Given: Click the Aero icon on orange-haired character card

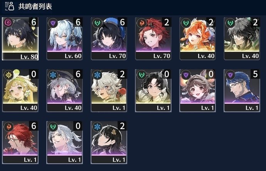Looking at the screenshot, I should coord(185,23).
